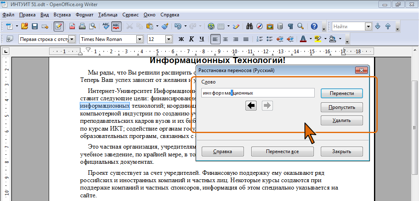Increase the paragraph indent icon
Screen dimensions: 419x201
[291, 39]
